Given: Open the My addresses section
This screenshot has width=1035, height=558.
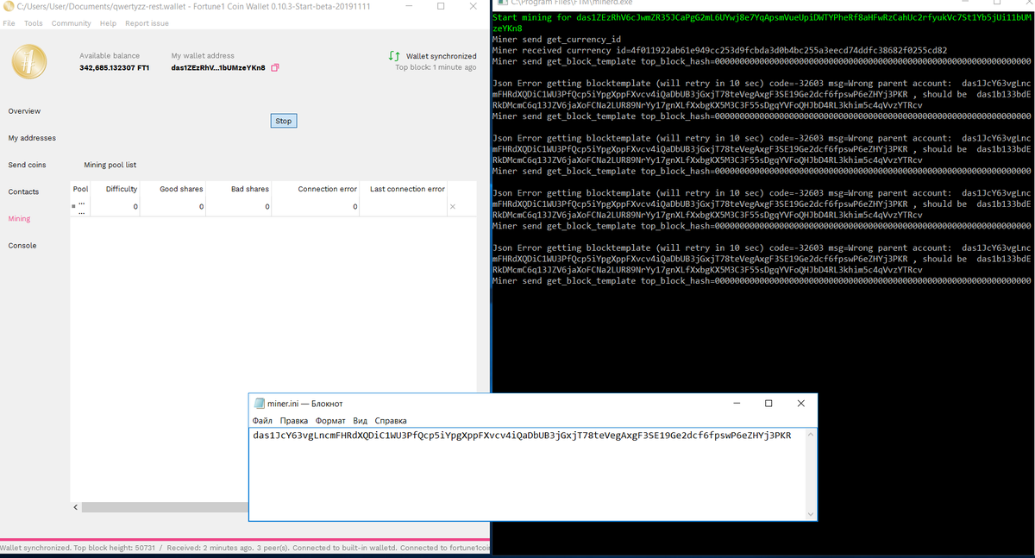Looking at the screenshot, I should [x=32, y=138].
